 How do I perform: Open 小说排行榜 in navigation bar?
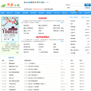(x=73, y=13)
